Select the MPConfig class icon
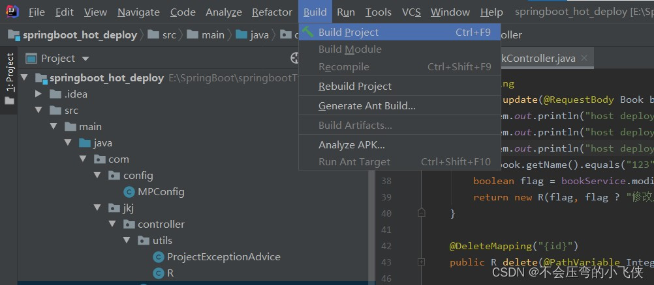This screenshot has height=285, width=654. [129, 192]
